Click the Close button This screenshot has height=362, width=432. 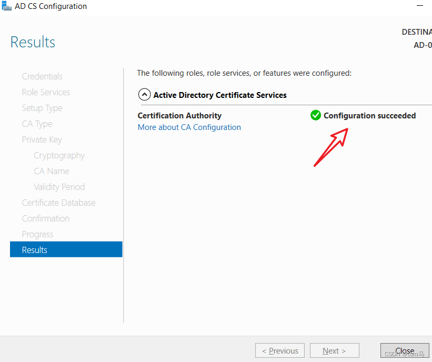click(404, 351)
